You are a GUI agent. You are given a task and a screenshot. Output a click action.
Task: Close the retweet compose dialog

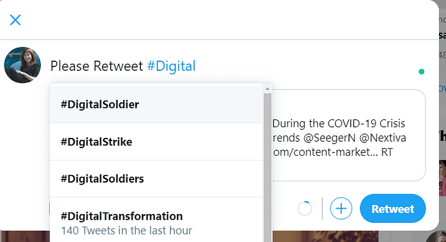[x=15, y=20]
